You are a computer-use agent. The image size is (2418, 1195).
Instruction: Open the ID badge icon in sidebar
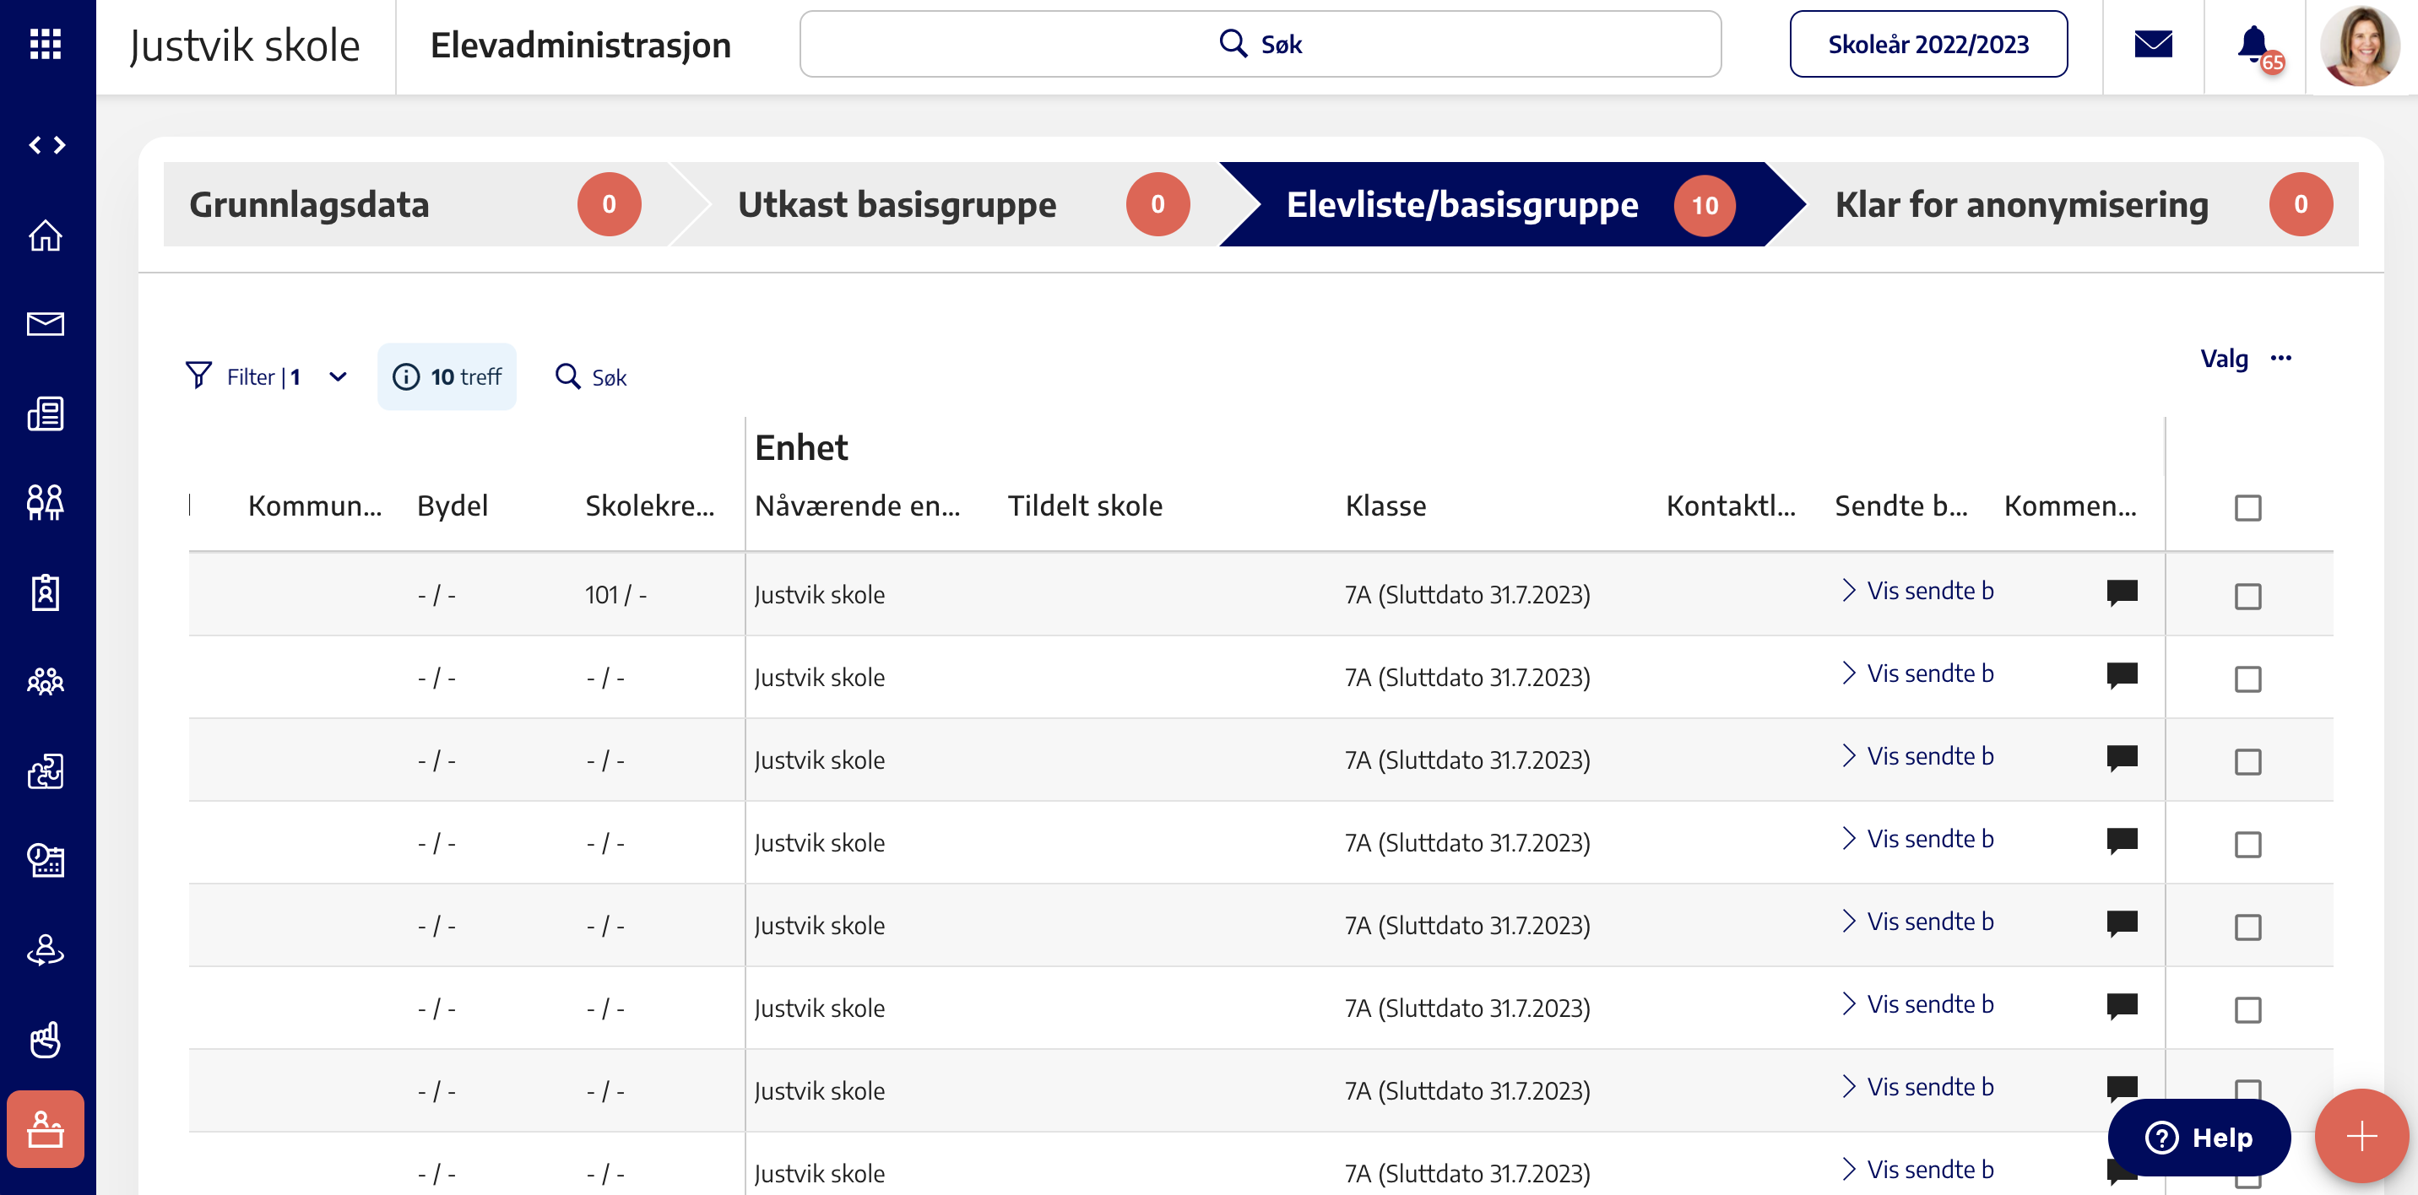click(45, 592)
